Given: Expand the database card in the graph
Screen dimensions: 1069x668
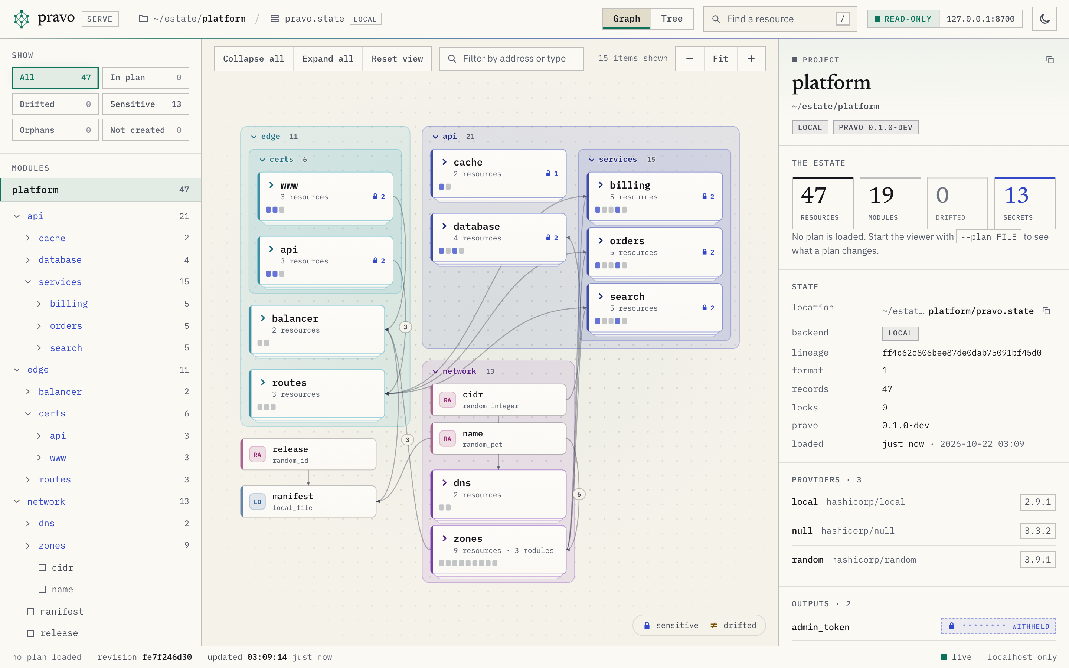Looking at the screenshot, I should (444, 226).
